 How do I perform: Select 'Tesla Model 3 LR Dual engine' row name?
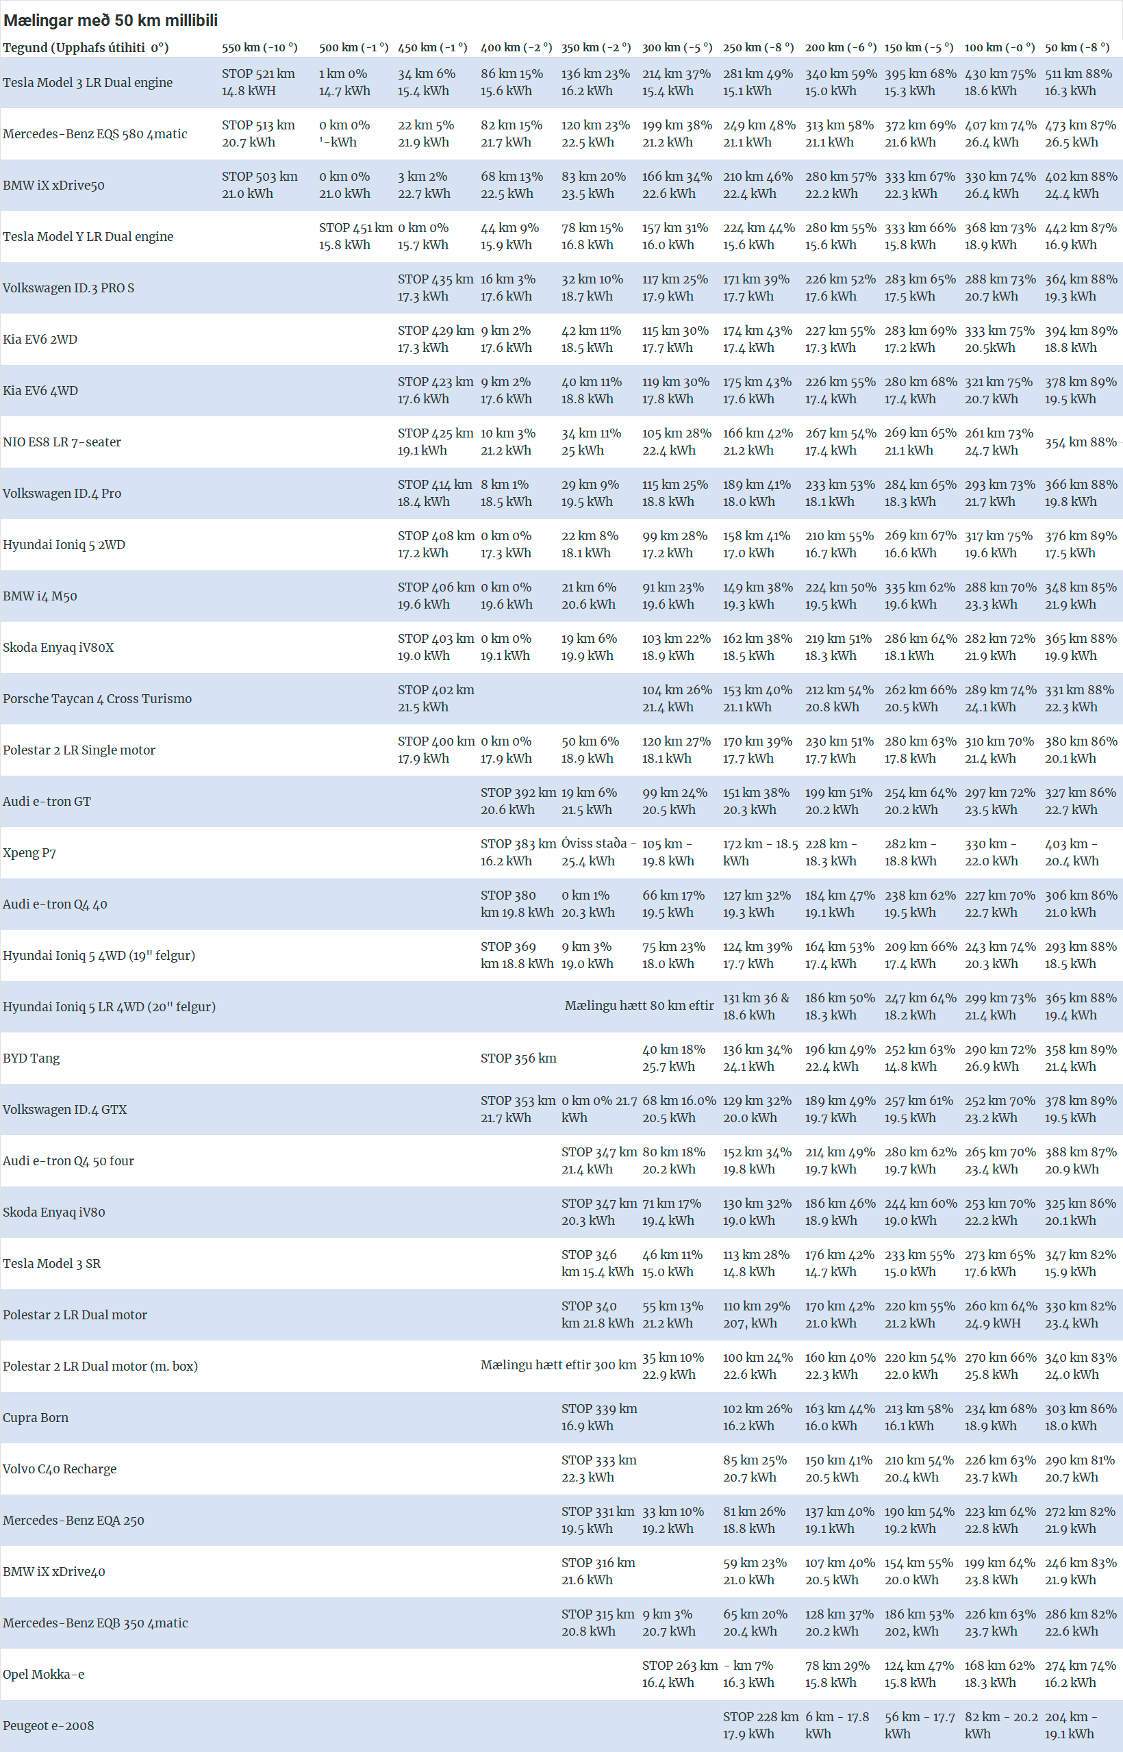pyautogui.click(x=88, y=82)
